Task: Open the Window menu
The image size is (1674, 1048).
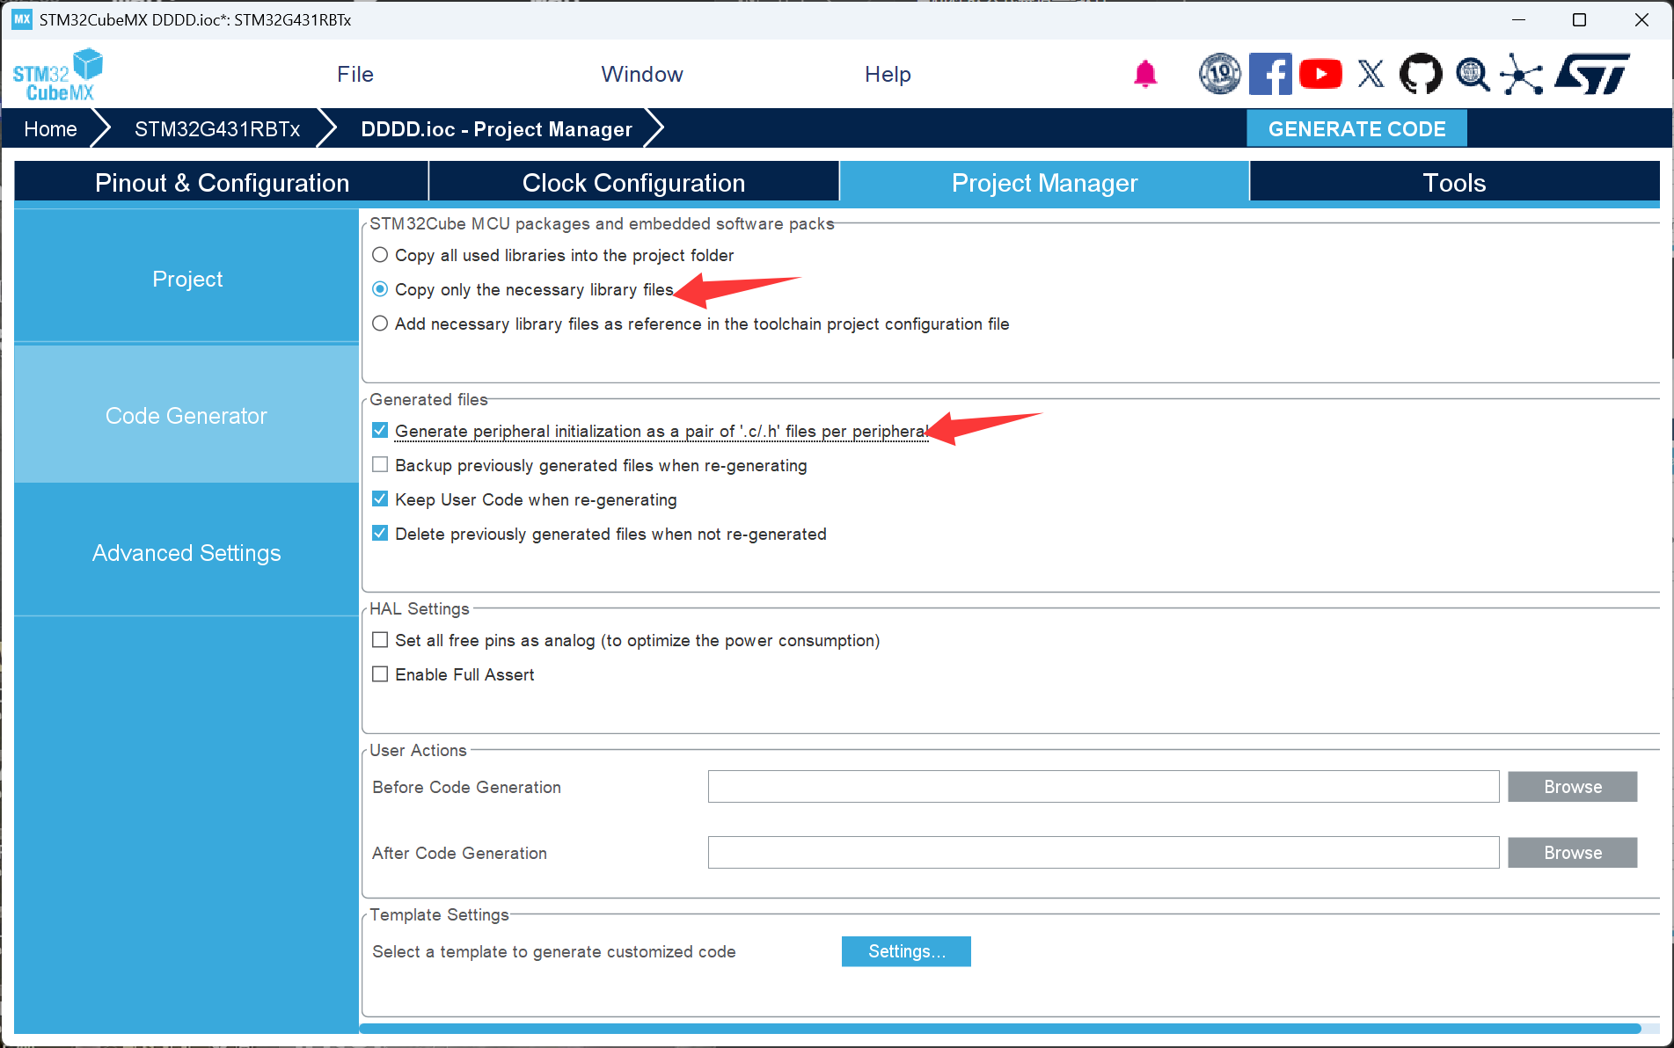Action: point(642,75)
